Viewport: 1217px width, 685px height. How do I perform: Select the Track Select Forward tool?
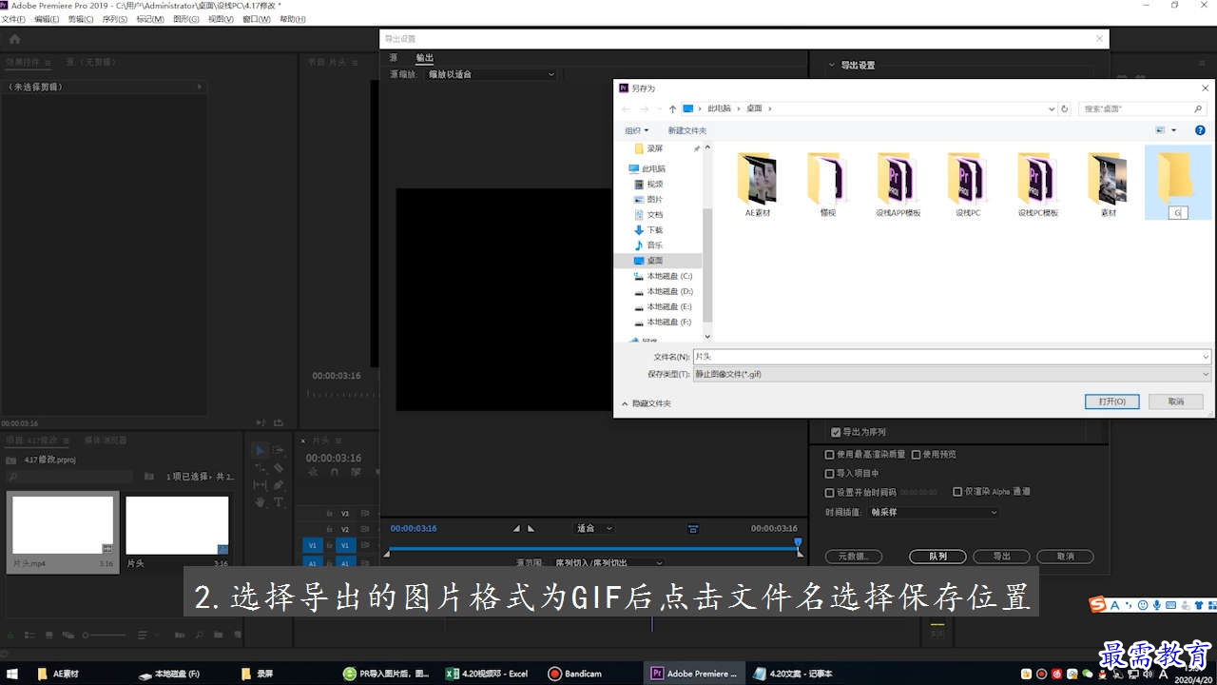pyautogui.click(x=279, y=451)
